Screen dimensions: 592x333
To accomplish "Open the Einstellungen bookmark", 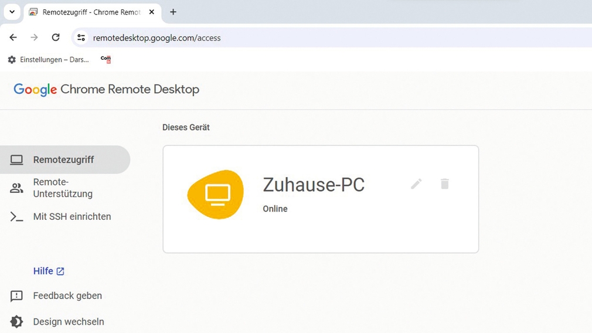I will (48, 60).
